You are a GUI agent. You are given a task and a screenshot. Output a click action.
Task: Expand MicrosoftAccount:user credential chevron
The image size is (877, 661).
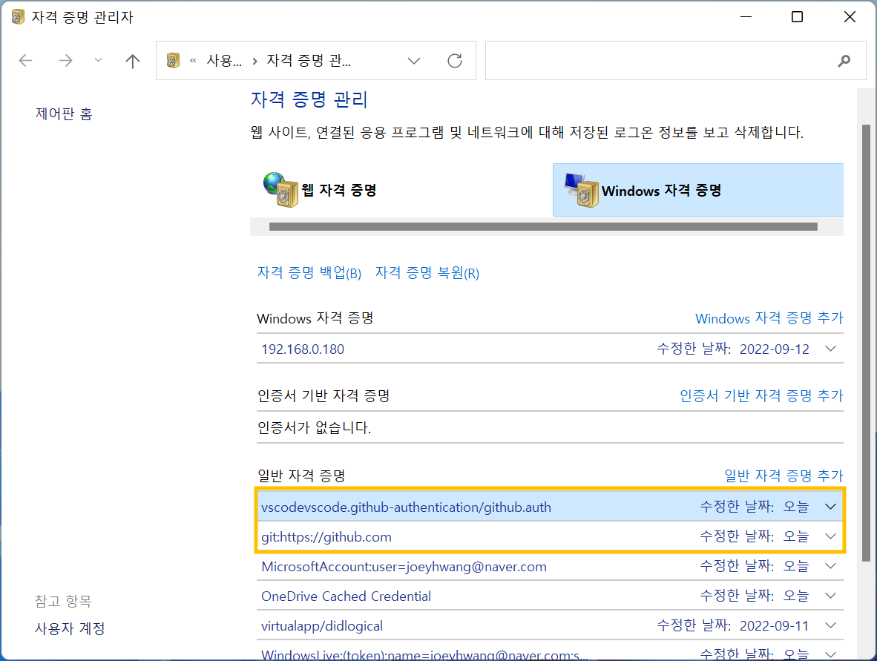830,566
